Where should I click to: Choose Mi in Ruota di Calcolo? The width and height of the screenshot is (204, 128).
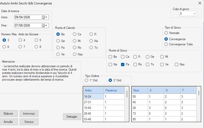(x=74, y=41)
